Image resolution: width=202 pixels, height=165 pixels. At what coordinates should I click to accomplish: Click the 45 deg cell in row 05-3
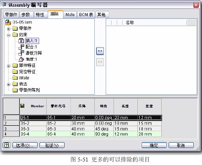pyautogui.click(x=104, y=129)
